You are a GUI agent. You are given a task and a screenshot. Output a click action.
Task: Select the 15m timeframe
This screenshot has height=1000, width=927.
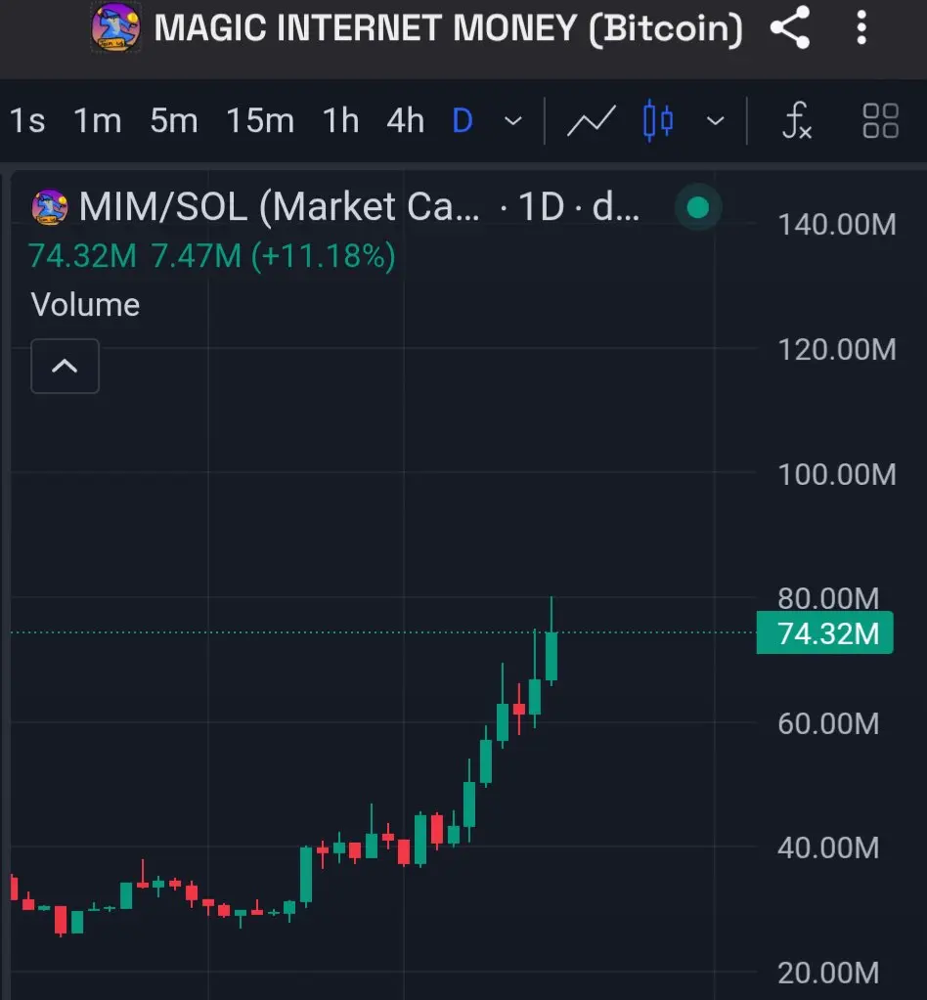pyautogui.click(x=260, y=120)
